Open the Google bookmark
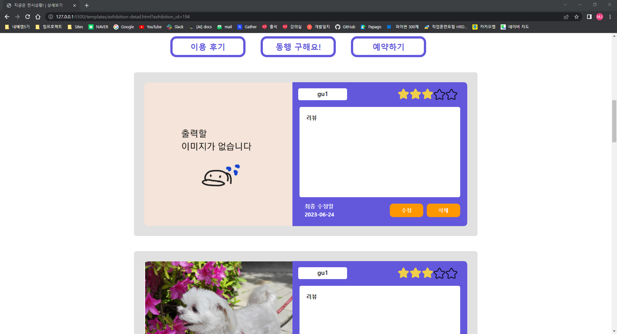This screenshot has width=617, height=334. click(124, 27)
